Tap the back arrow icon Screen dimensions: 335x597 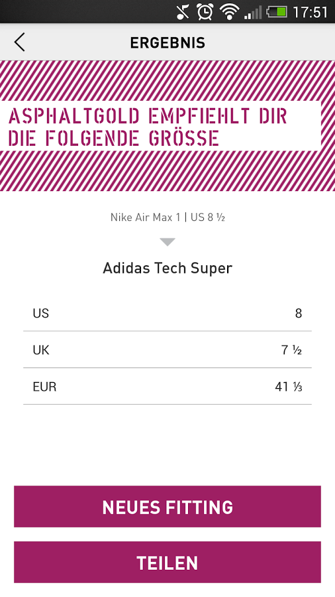click(x=20, y=42)
